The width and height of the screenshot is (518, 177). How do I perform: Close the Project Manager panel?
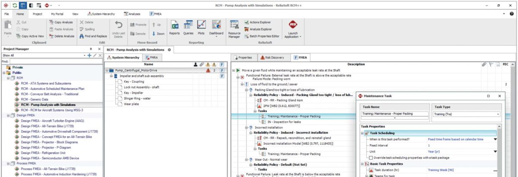pyautogui.click(x=99, y=49)
